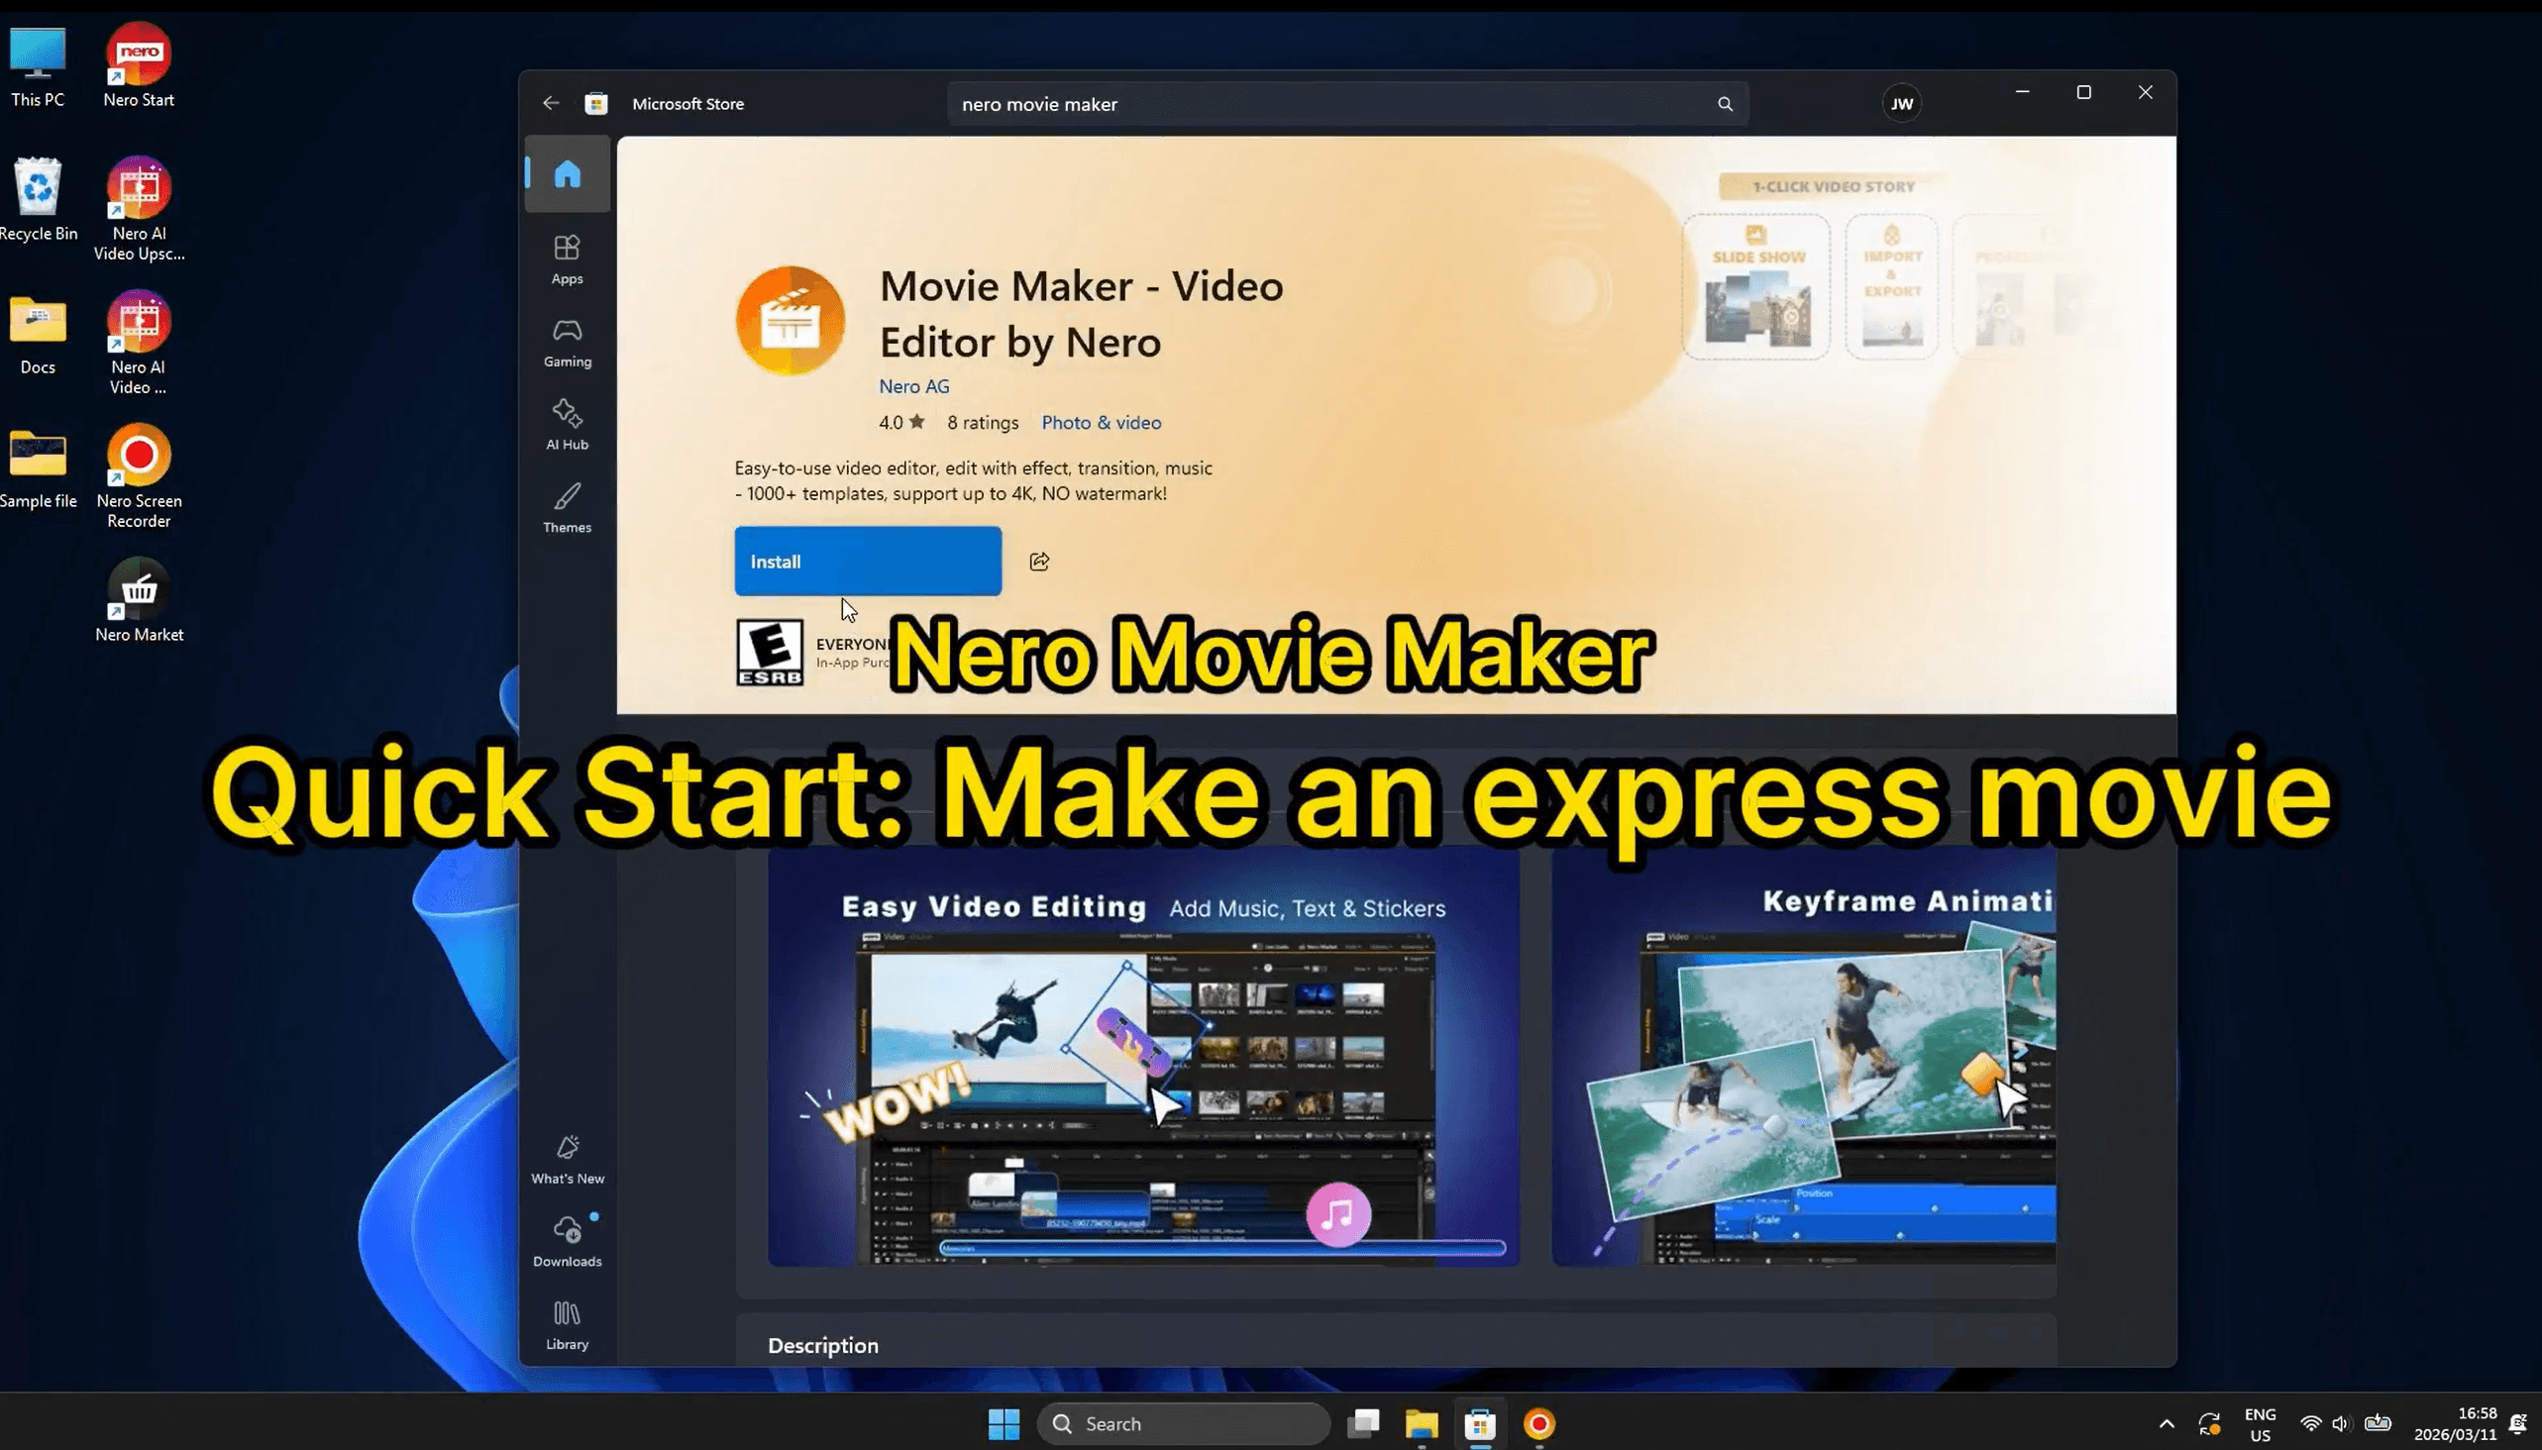Open File Explorer from the taskbar
This screenshot has width=2542, height=1450.
pos(1421,1423)
